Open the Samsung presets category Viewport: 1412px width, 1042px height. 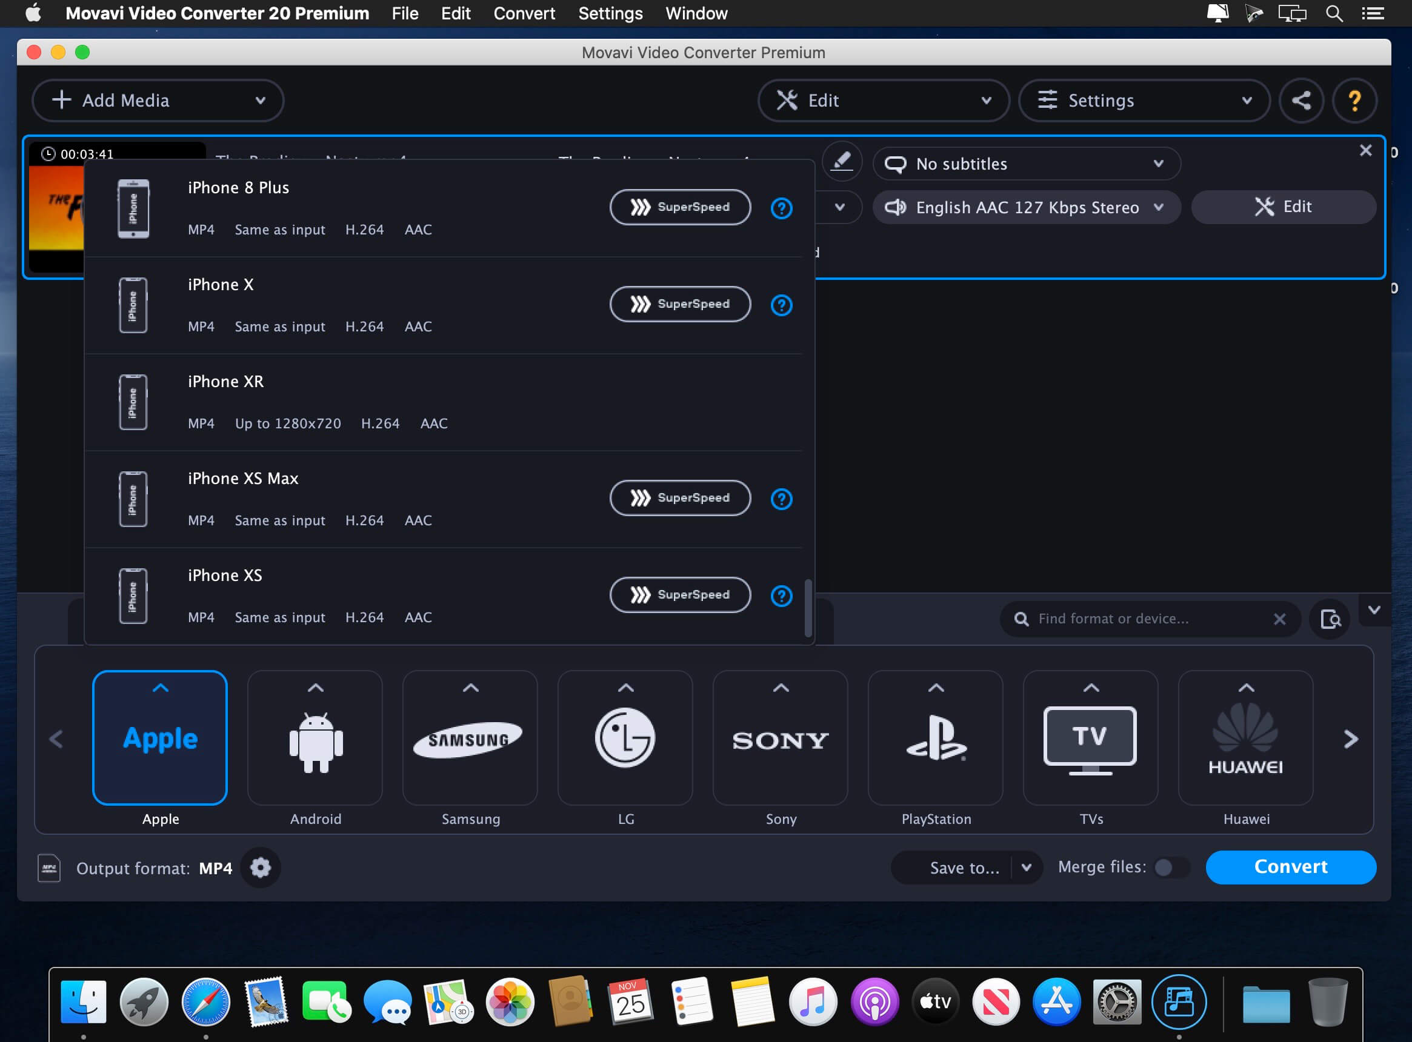470,738
